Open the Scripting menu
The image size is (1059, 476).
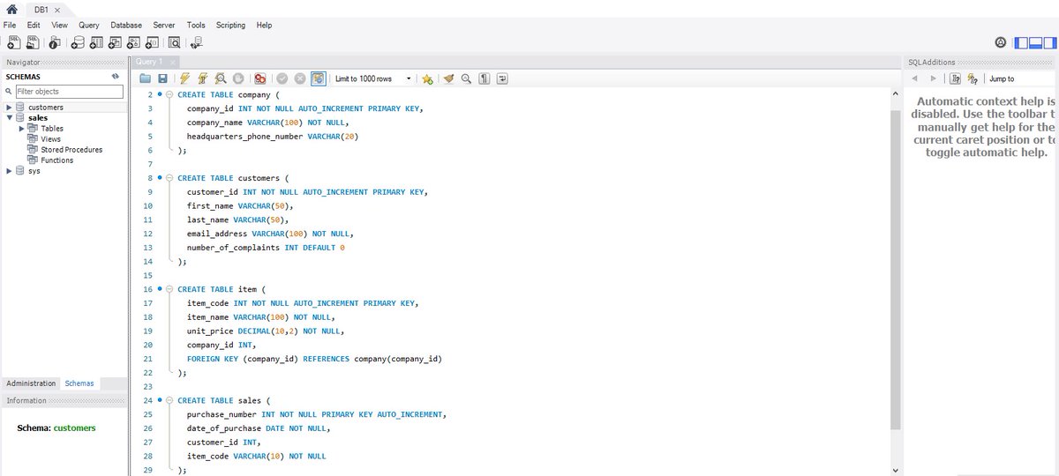pos(230,26)
